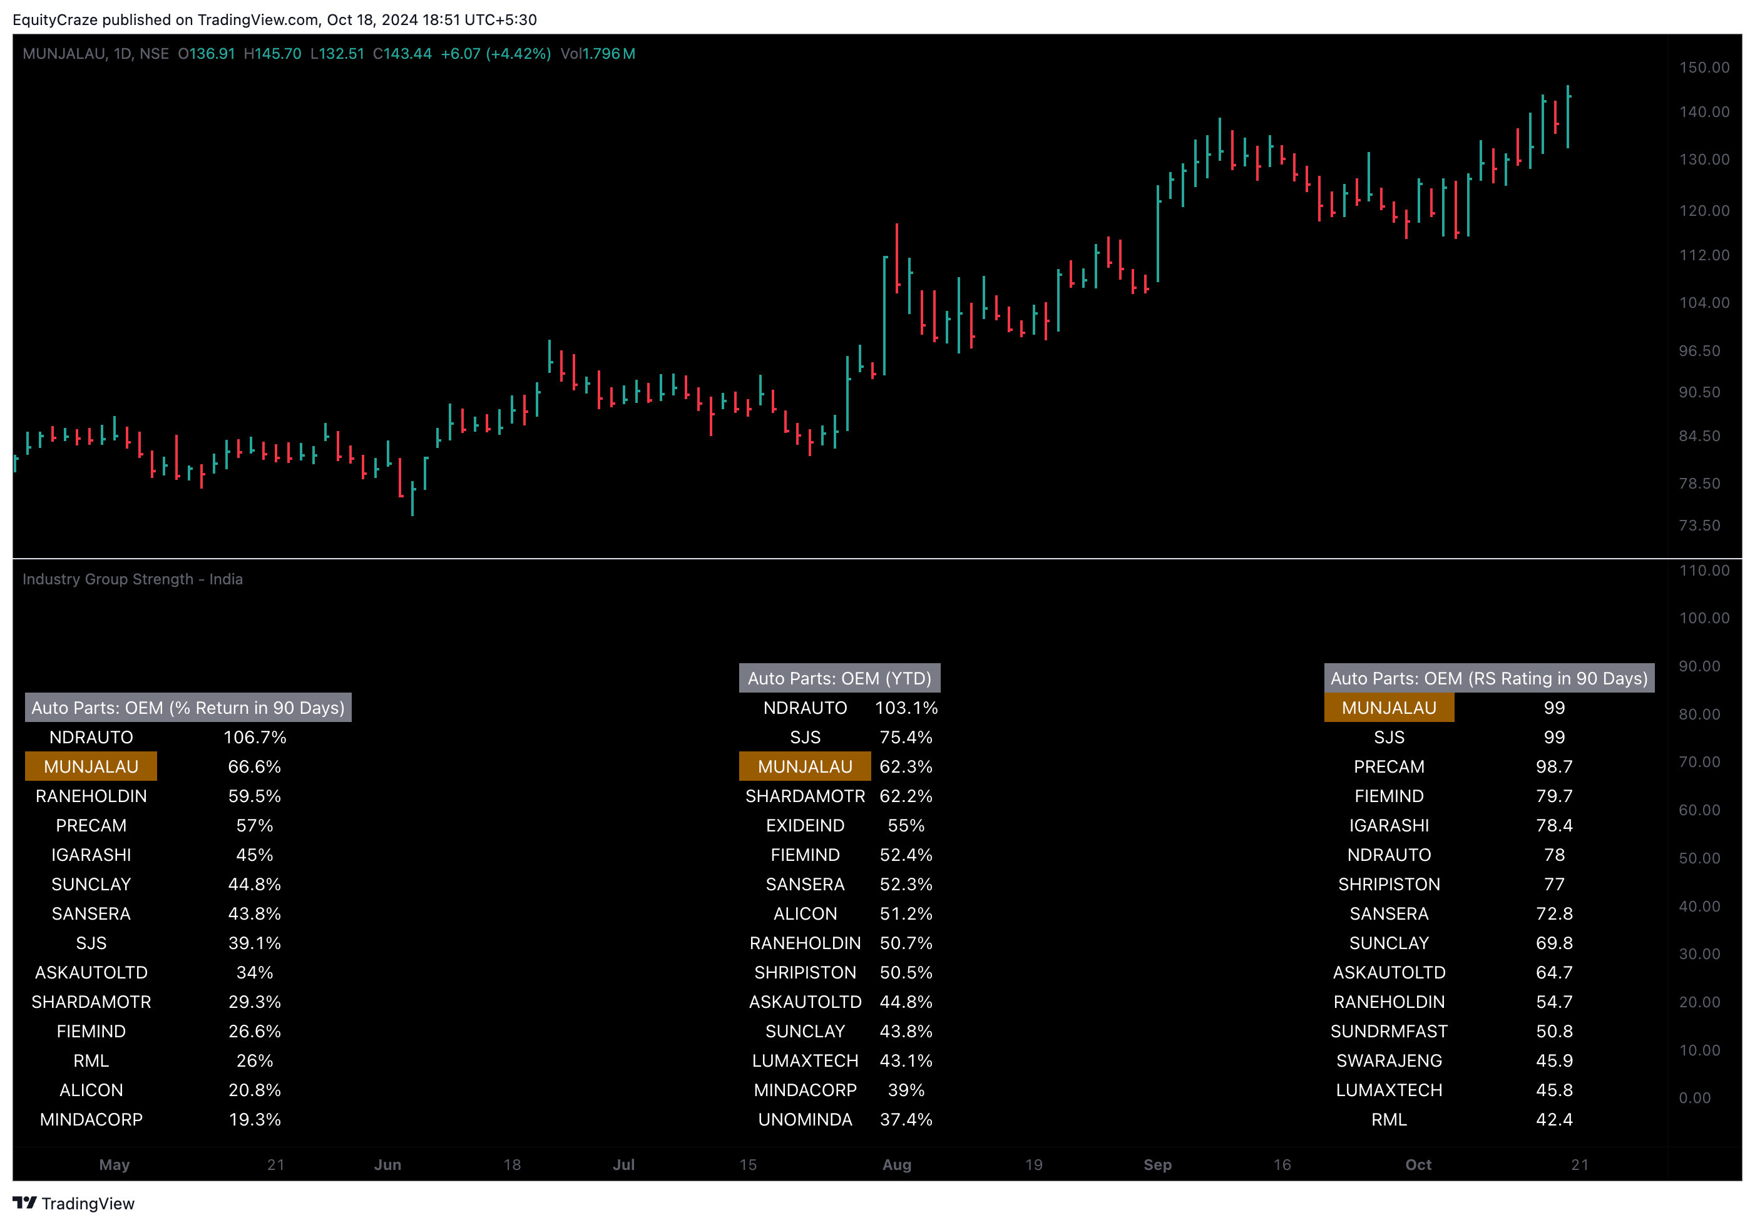
Task: Select EXIDEIND in the YTD table
Action: pos(805,825)
